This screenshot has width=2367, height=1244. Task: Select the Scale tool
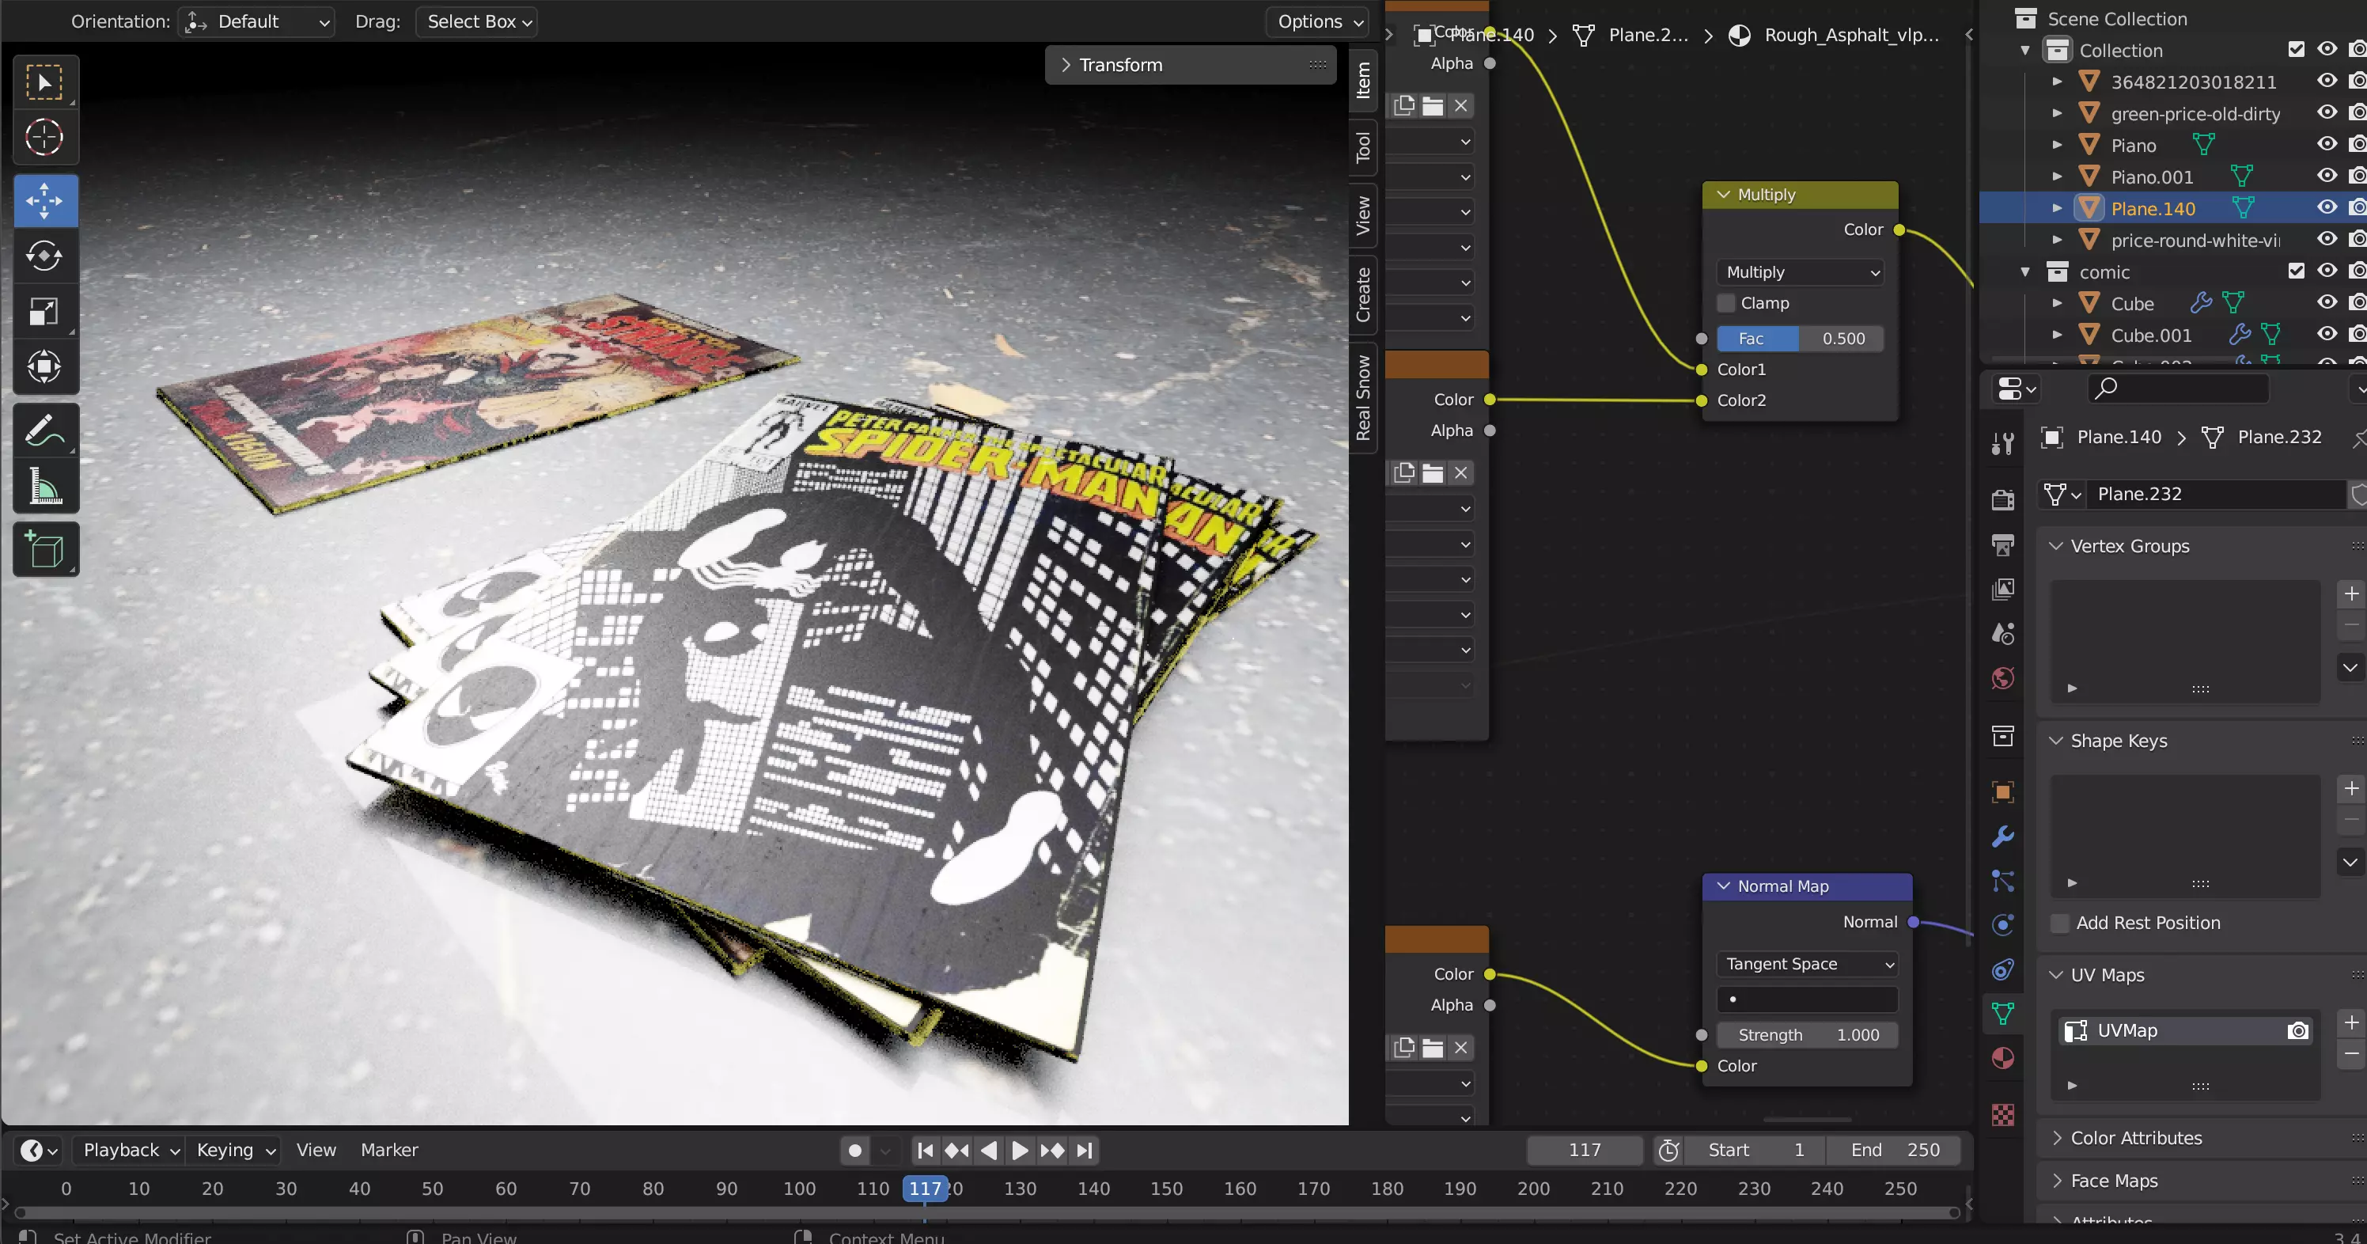(x=45, y=312)
